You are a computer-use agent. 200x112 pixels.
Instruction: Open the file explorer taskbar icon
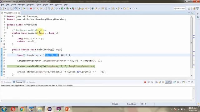[40, 109]
